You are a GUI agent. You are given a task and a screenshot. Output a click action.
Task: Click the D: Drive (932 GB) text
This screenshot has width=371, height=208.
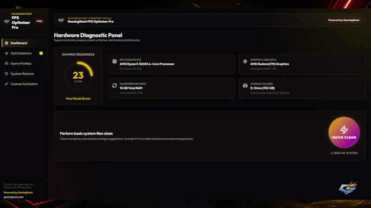262,88
